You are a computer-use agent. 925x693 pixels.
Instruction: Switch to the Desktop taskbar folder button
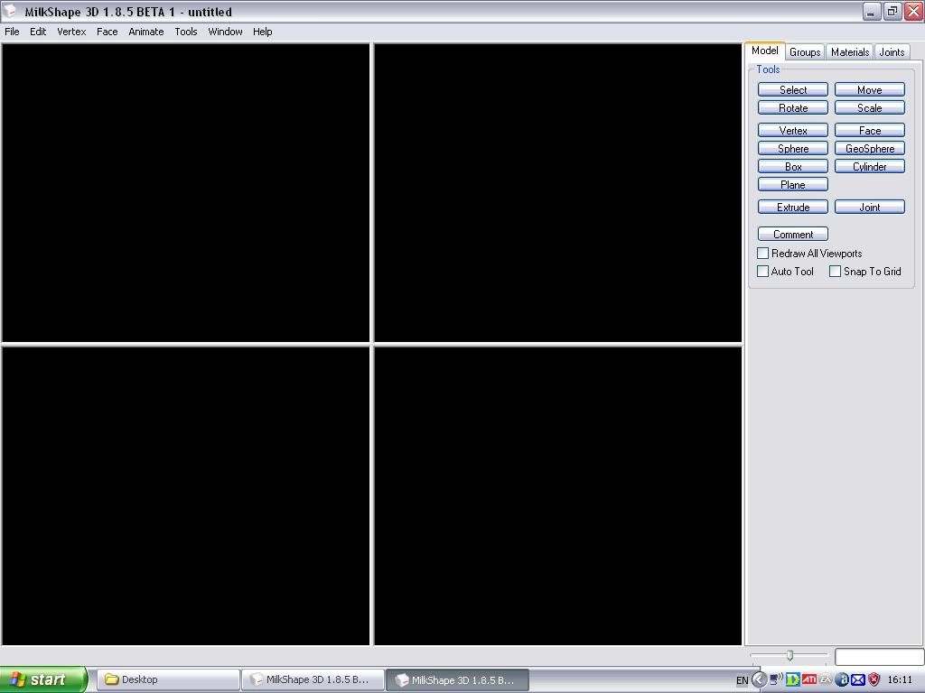click(168, 679)
